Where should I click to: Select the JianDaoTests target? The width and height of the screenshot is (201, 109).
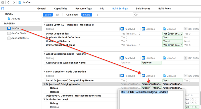click(x=17, y=33)
